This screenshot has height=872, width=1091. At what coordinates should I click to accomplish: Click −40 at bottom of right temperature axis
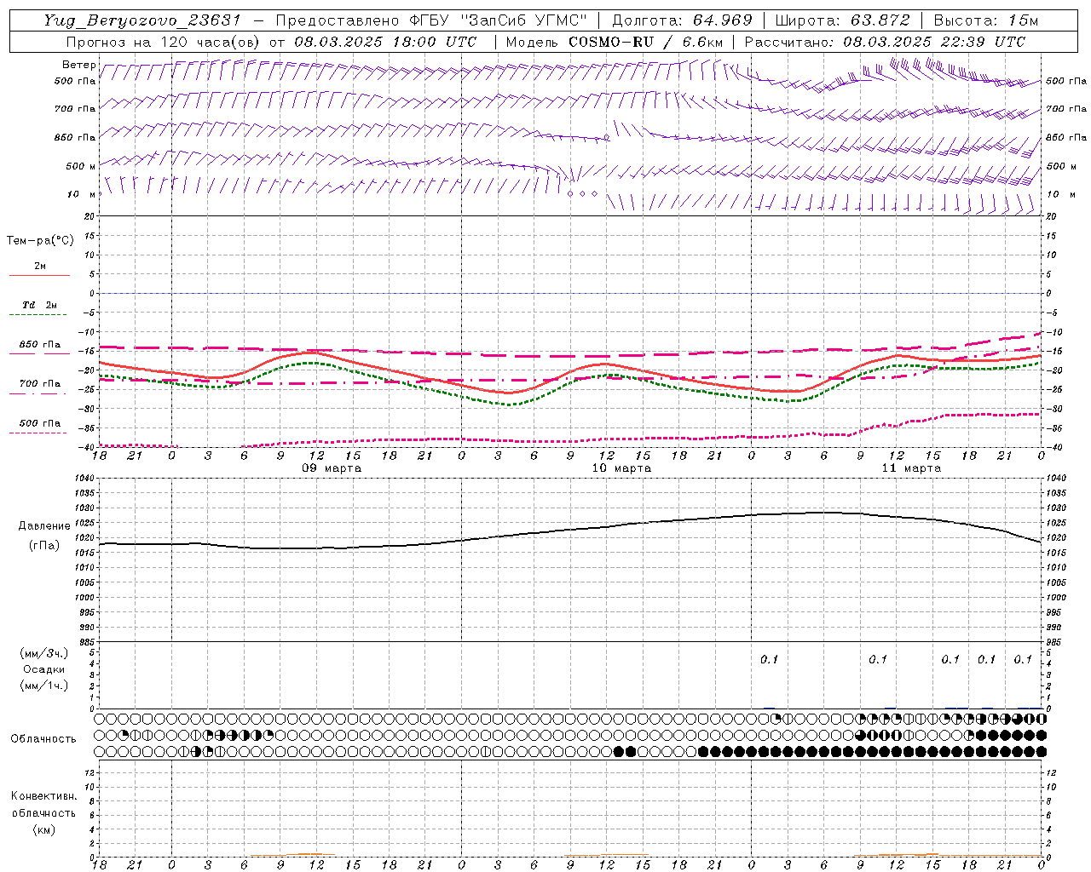[x=1055, y=447]
